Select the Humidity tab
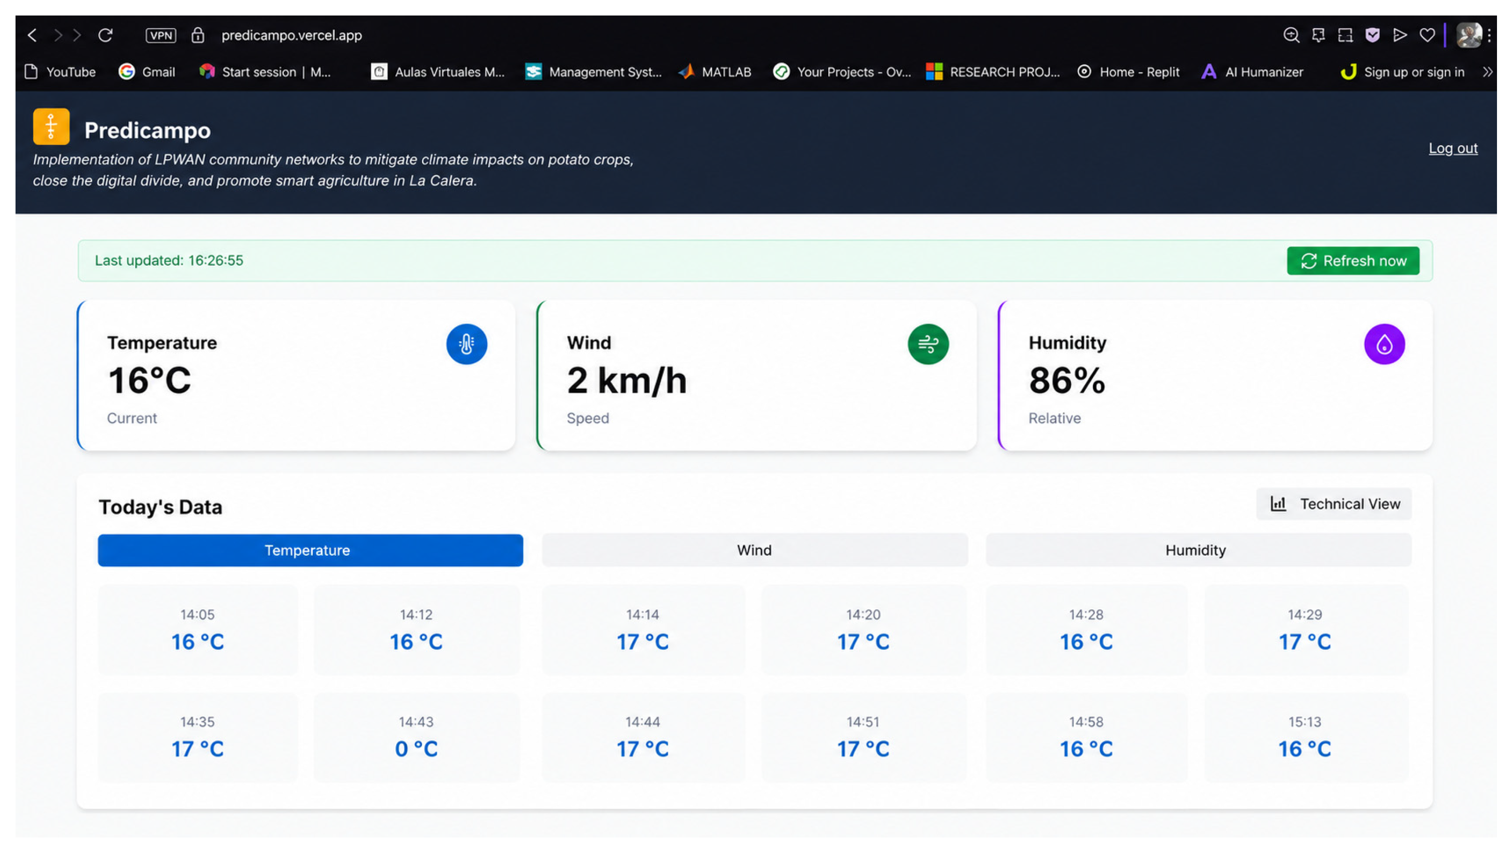This screenshot has height=852, width=1510. click(x=1198, y=550)
